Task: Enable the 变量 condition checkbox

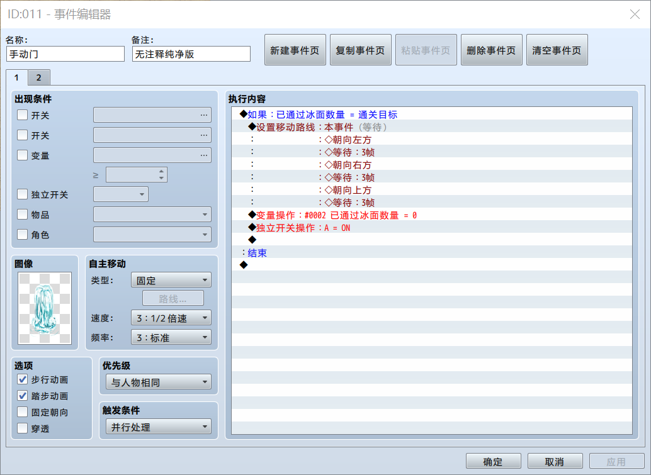Action: [x=23, y=155]
